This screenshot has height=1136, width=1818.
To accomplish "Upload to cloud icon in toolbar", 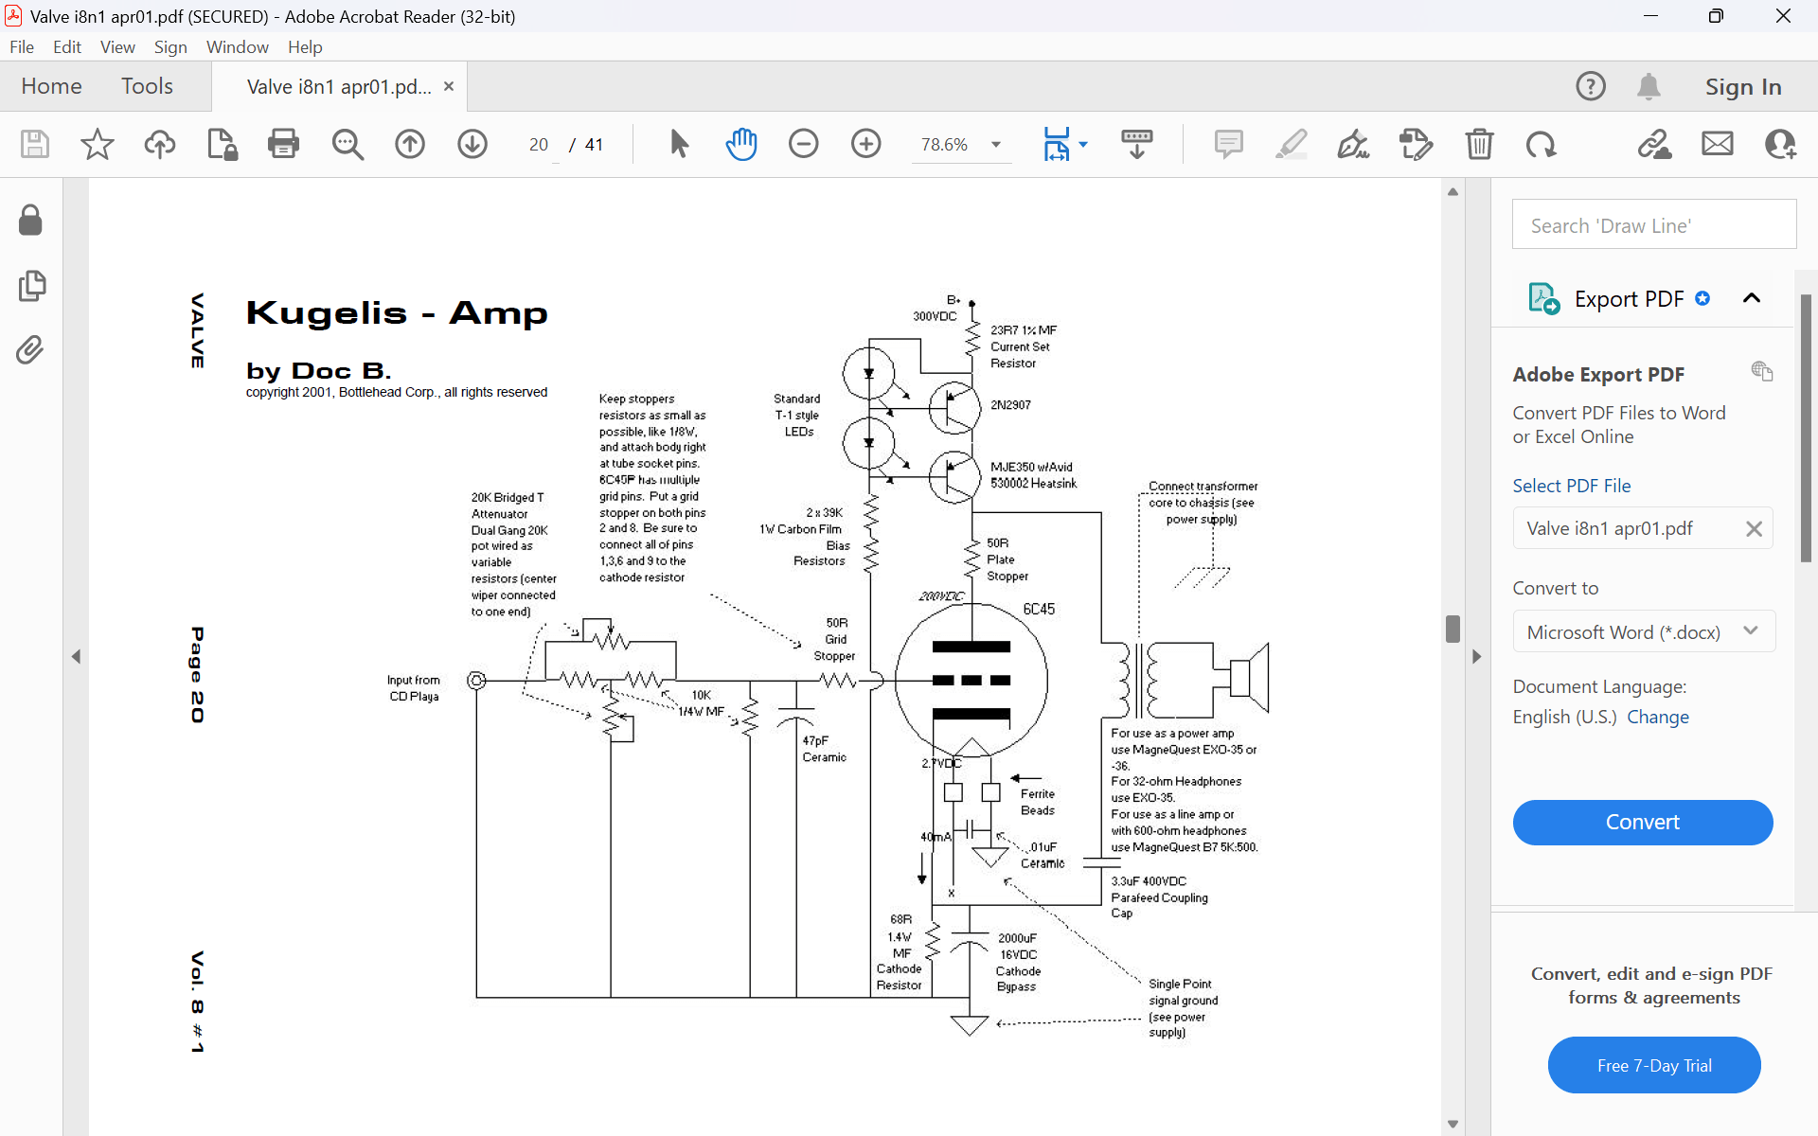I will (x=160, y=144).
